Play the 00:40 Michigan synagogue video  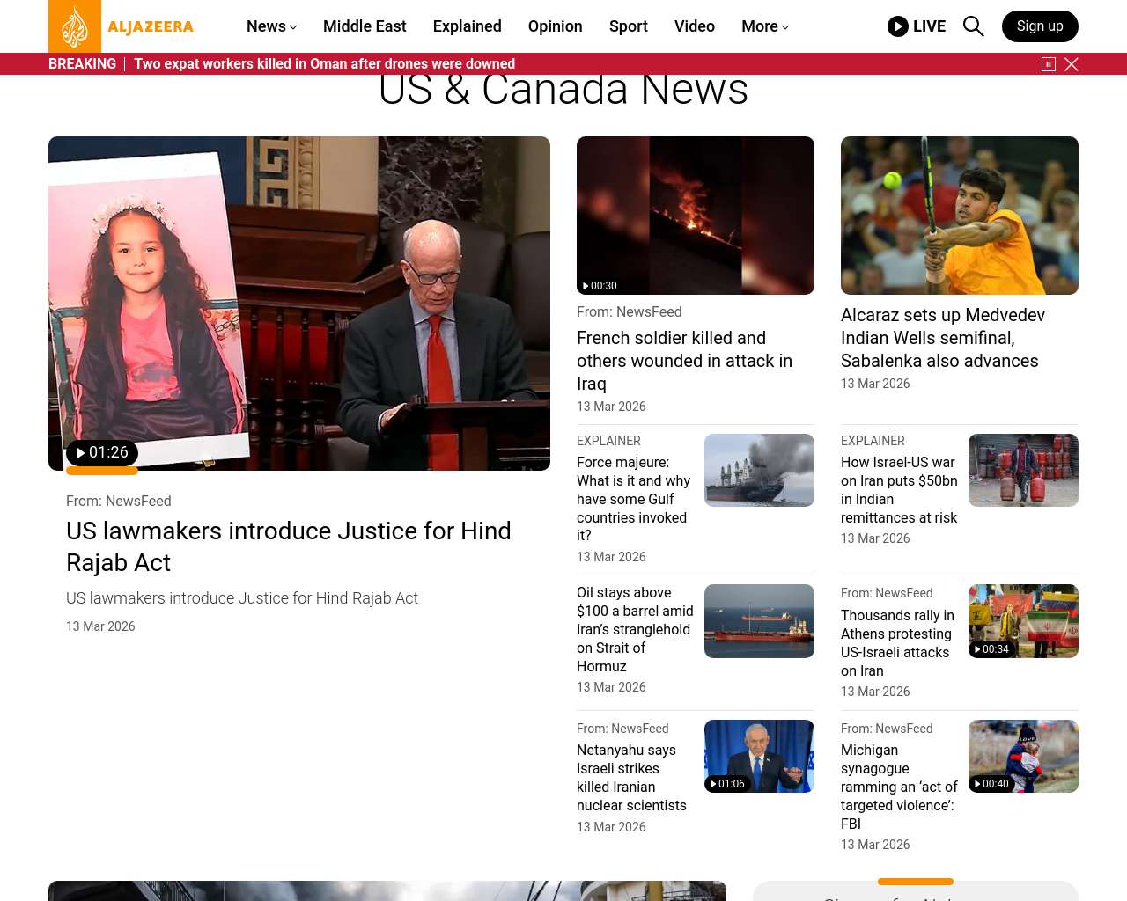[991, 784]
